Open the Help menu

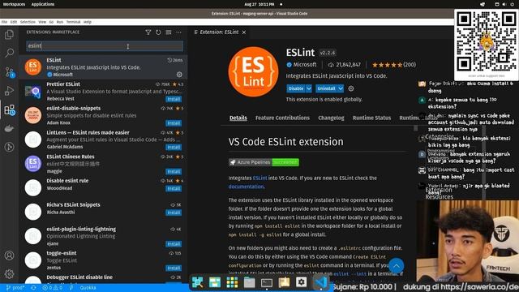(88, 22)
